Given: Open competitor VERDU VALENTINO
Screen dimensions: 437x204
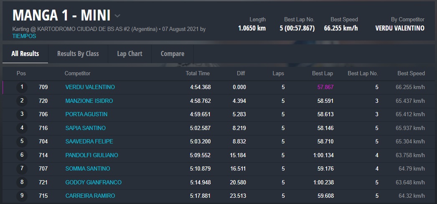Looking at the screenshot, I should point(90,87).
